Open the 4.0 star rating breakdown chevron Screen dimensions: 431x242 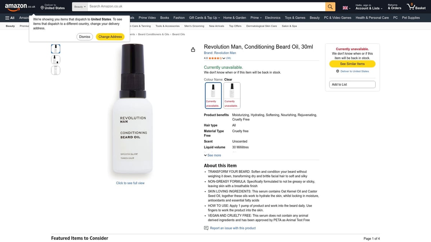(224, 57)
